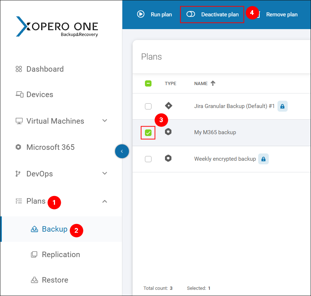This screenshot has width=311, height=296.
Task: Click the NAME sort ascending arrow
Action: click(213, 83)
